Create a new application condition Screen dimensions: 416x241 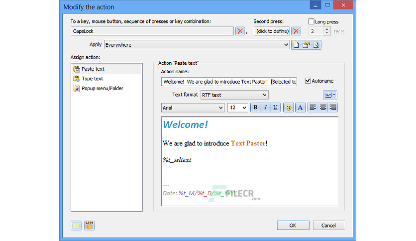point(296,45)
